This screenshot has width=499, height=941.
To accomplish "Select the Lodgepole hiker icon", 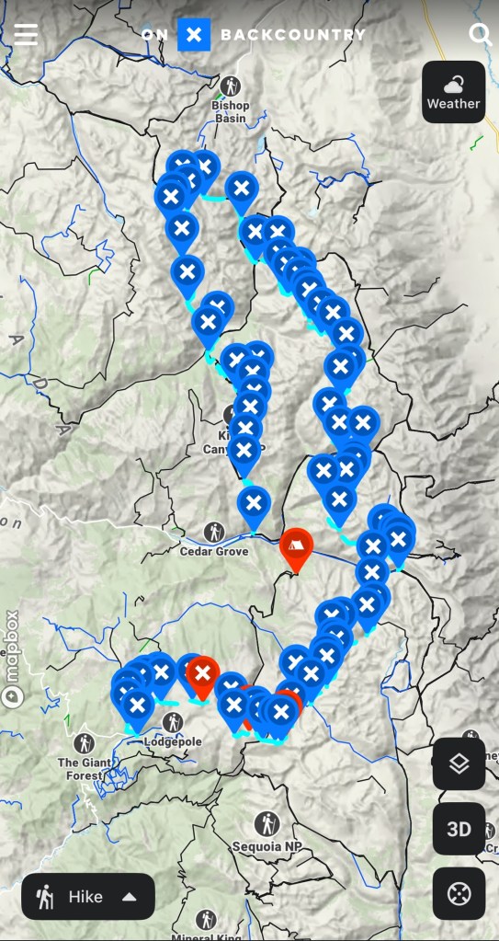I will tap(173, 723).
